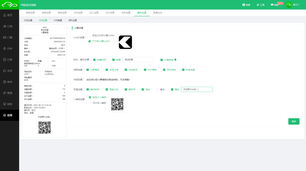Enable the 备注 checkbox in footer settings
Screen dimensions: 306x171
[158, 89]
